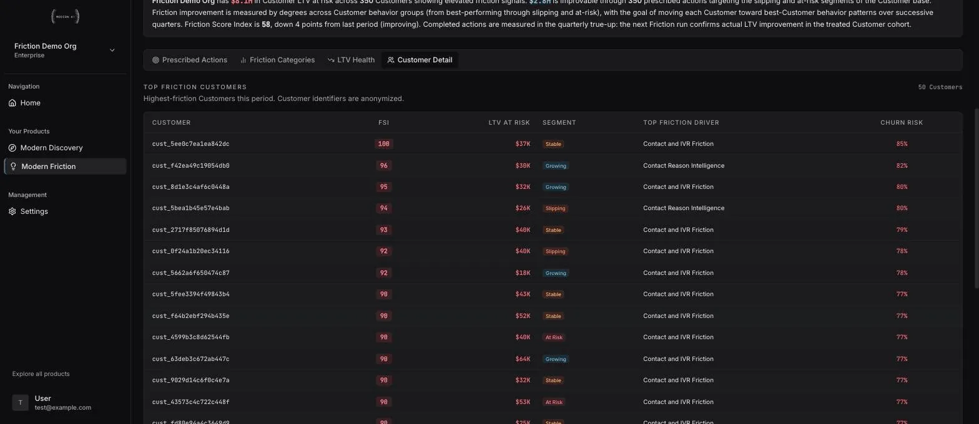Click the Customer Detail people icon
The height and width of the screenshot is (424, 979).
[x=391, y=60]
